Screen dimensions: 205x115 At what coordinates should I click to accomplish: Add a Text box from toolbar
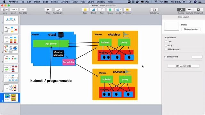click(102, 10)
